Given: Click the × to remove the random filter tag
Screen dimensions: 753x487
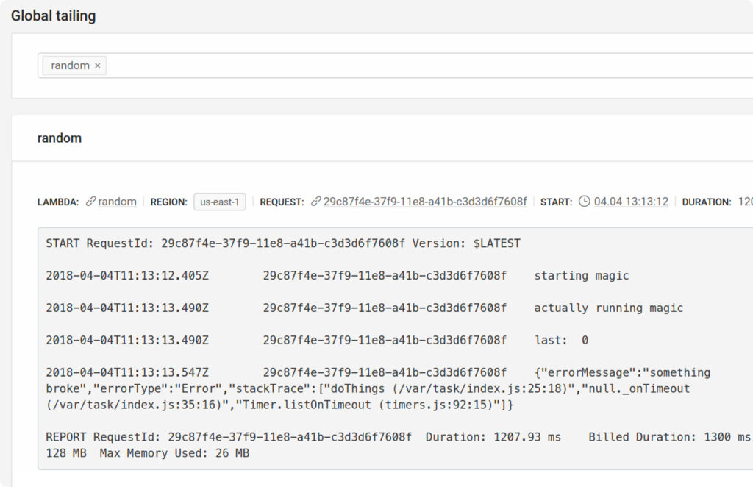Looking at the screenshot, I should click(x=97, y=65).
